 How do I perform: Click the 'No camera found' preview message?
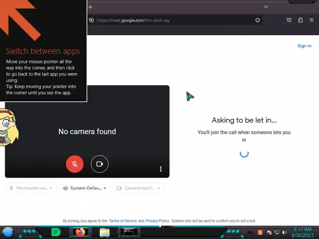tap(87, 132)
